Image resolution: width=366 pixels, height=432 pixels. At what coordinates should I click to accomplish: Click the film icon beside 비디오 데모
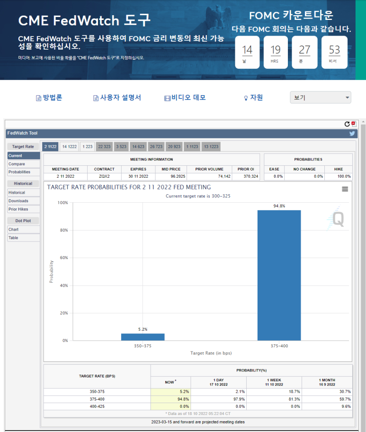pos(167,99)
